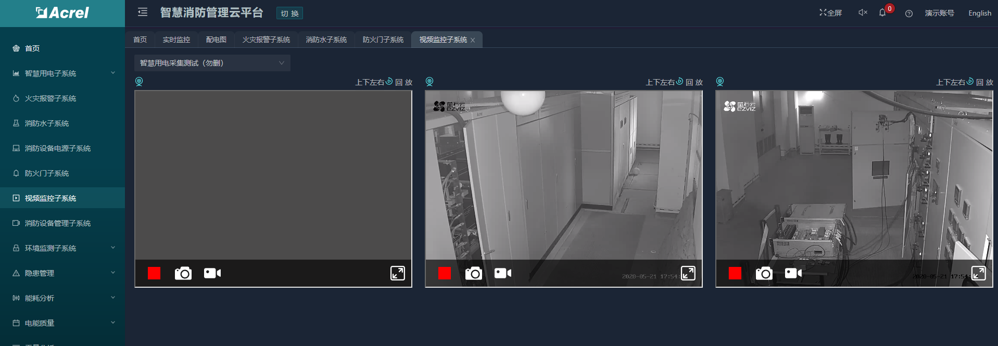Viewport: 998px width, 346px height.
Task: Stop the second camera with red button
Action: pyautogui.click(x=445, y=273)
